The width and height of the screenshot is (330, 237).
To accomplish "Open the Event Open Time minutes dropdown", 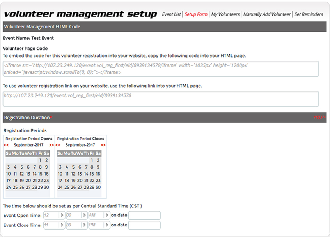I will [76, 215].
